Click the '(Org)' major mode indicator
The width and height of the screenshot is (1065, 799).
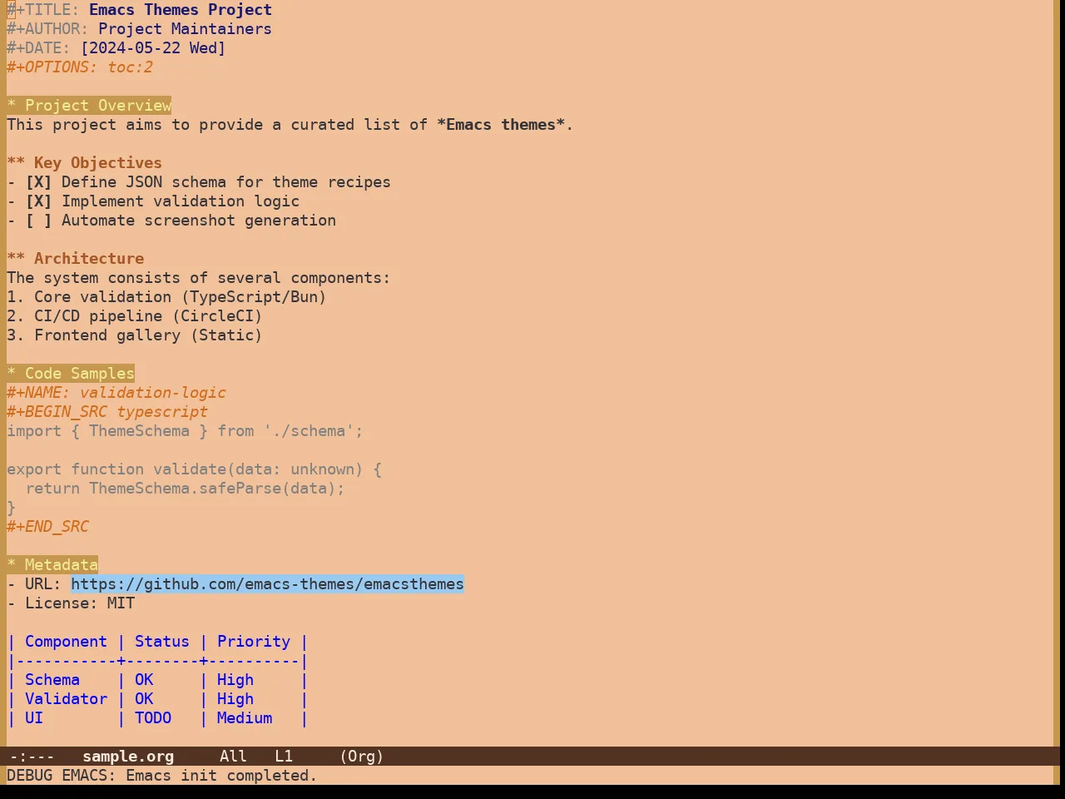tap(361, 757)
